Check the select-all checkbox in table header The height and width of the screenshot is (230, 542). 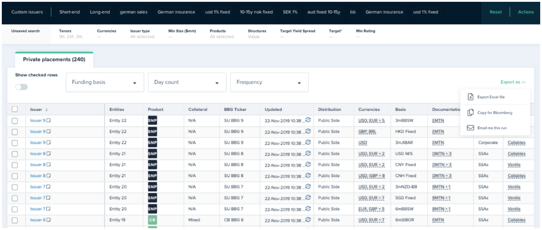click(15, 109)
